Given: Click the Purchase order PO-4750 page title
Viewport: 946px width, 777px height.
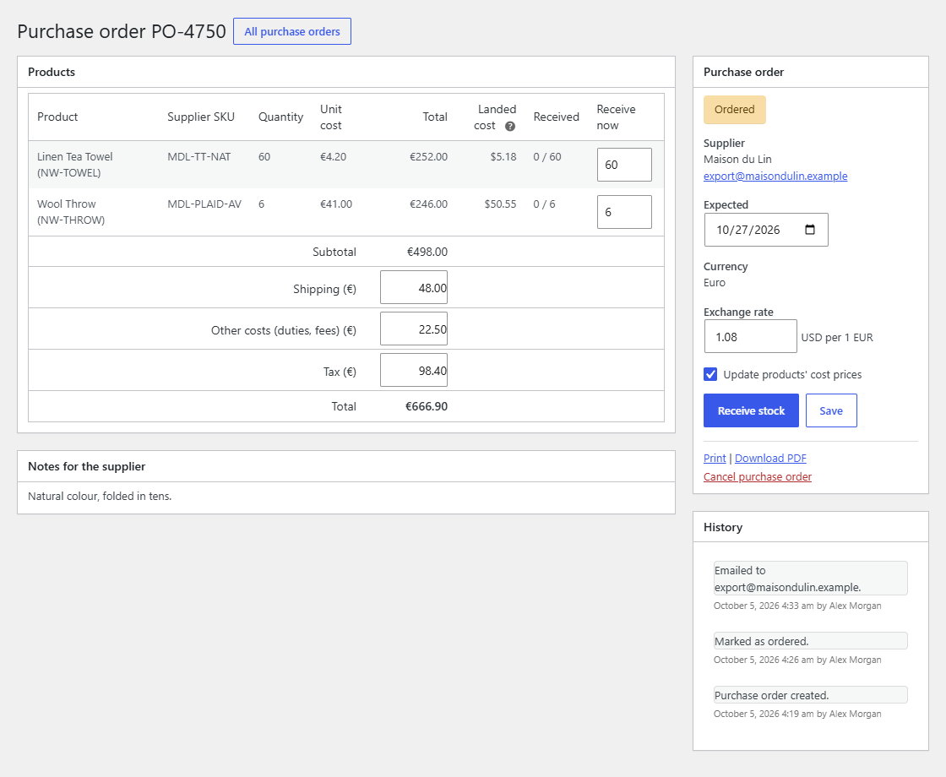Looking at the screenshot, I should 122,31.
